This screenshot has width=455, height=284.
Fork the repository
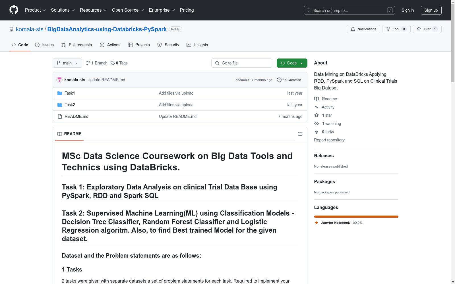tap(396, 29)
